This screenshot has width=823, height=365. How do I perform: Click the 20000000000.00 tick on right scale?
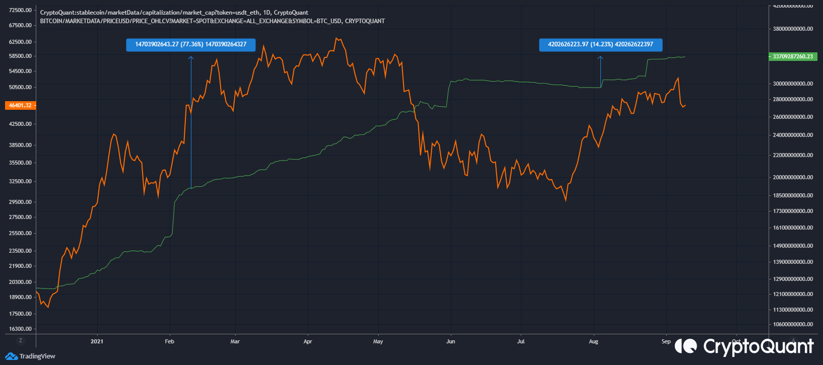(793, 177)
